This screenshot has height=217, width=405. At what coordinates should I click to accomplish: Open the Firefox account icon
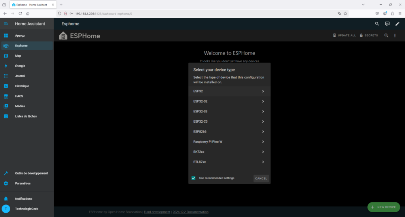coord(385,13)
